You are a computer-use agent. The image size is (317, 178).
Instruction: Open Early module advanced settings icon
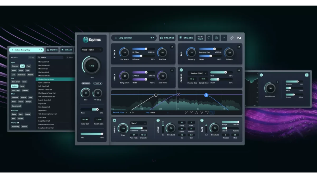(172, 70)
